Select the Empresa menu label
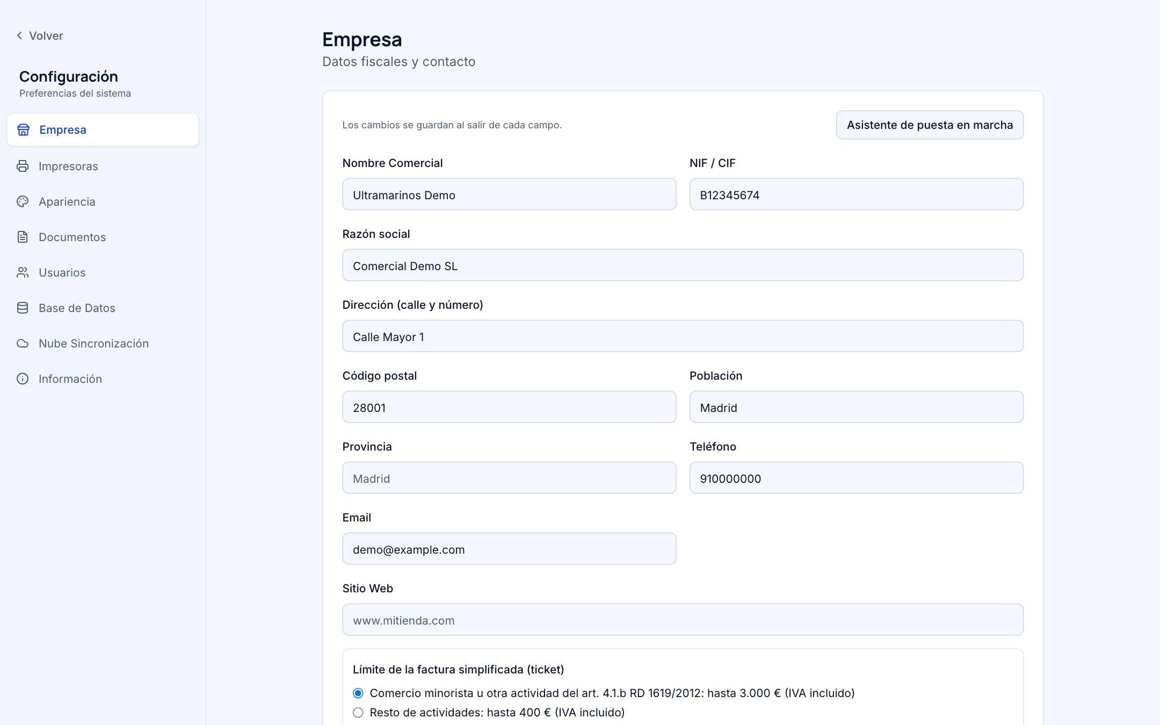1160x725 pixels. pos(63,129)
